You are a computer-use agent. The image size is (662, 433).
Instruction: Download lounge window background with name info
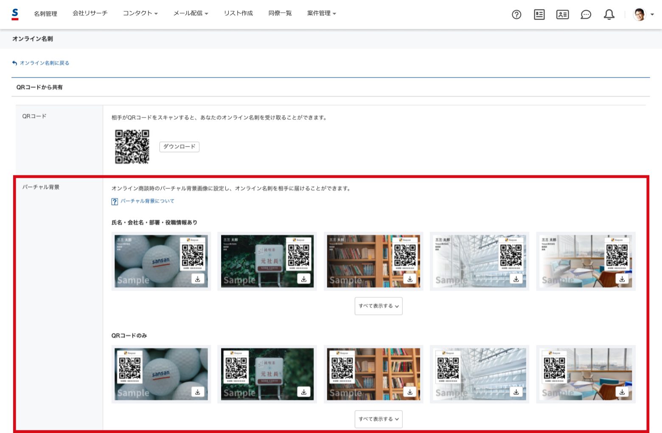(622, 279)
